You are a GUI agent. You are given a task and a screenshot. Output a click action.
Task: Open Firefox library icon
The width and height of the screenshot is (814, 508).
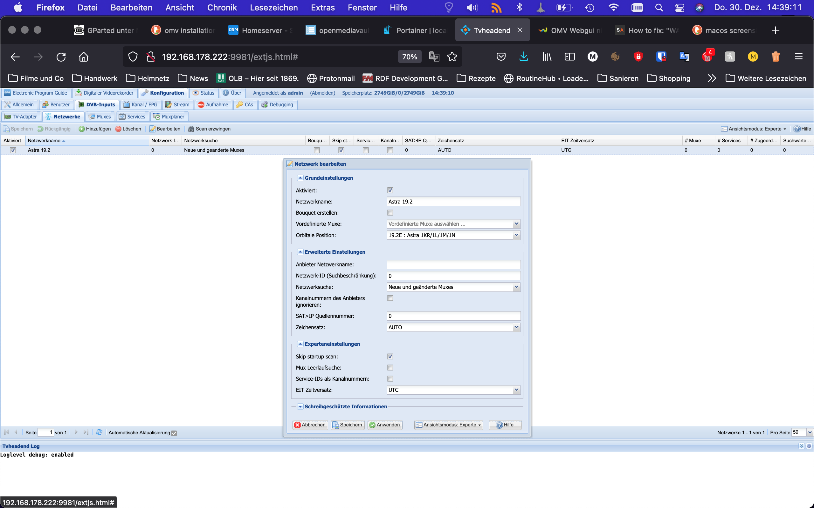tap(547, 57)
